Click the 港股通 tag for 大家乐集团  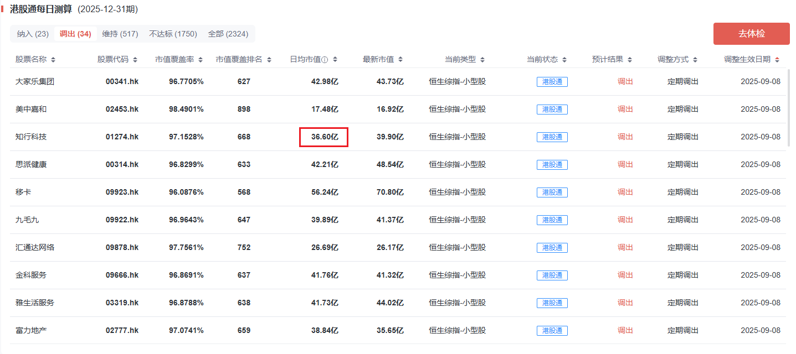point(552,82)
